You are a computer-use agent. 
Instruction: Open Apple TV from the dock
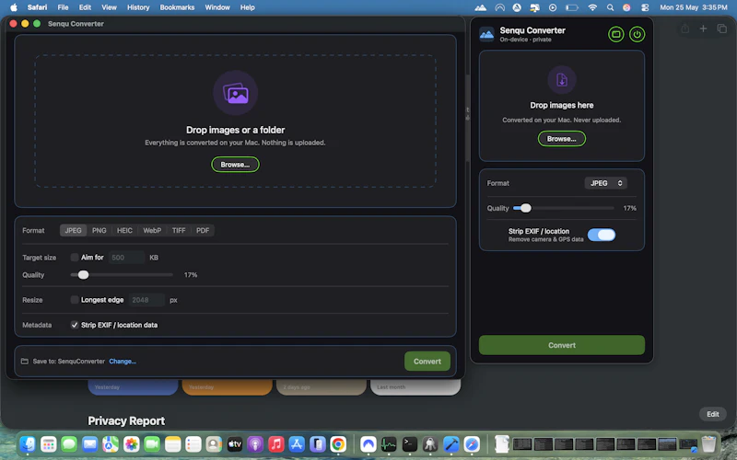(235, 443)
